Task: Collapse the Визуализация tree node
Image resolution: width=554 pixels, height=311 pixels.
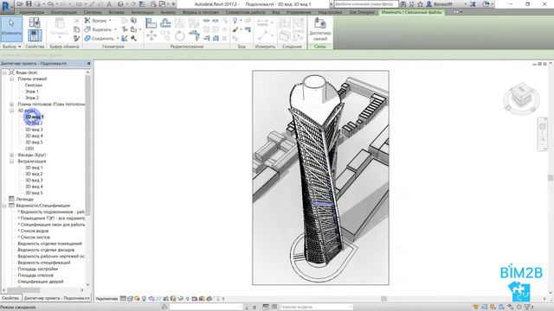Action: pos(11,162)
